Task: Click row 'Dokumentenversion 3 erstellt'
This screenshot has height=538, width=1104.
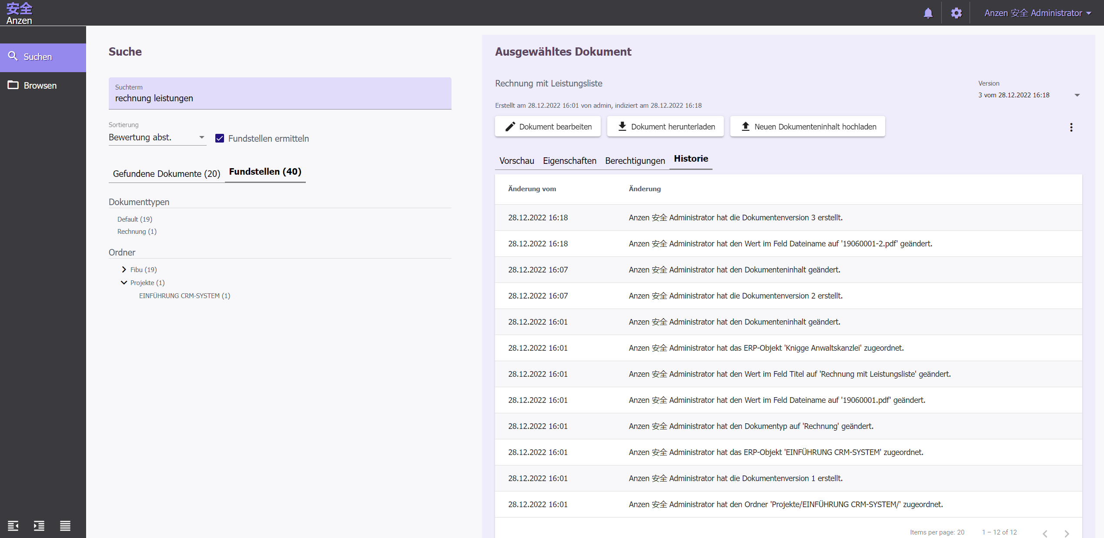Action: coord(788,217)
